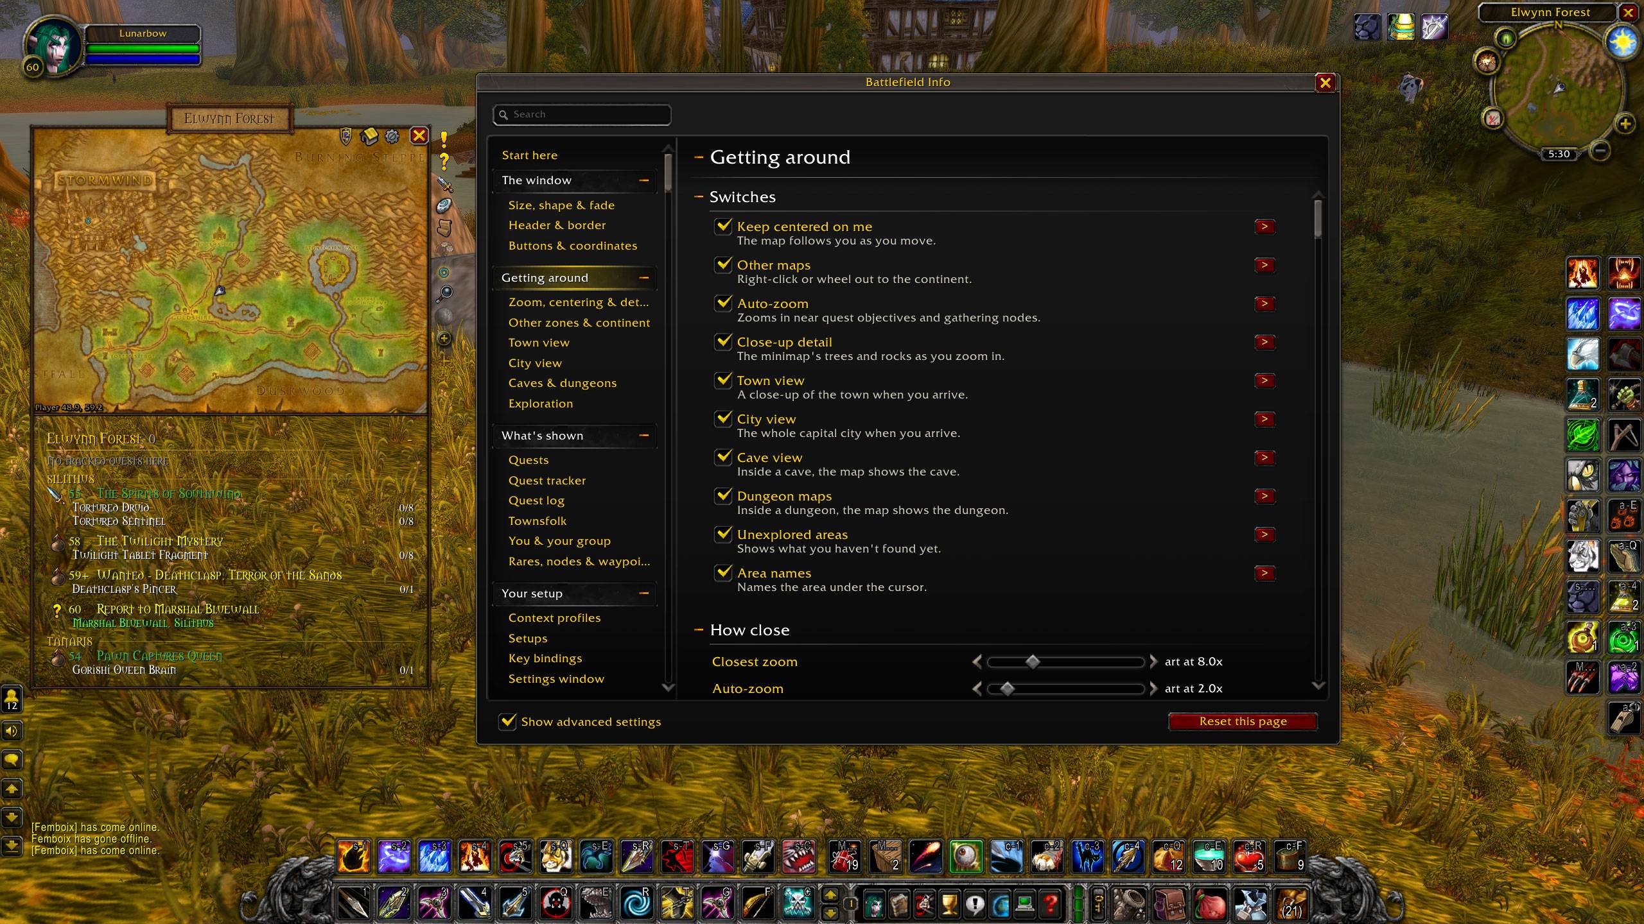Open the keyring next to the bags
Viewport: 1644px width, 924px height.
click(1097, 903)
